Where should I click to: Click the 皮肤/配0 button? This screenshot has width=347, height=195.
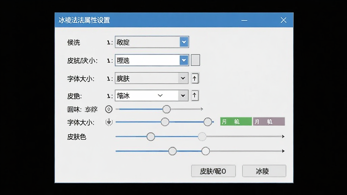coord(213,171)
